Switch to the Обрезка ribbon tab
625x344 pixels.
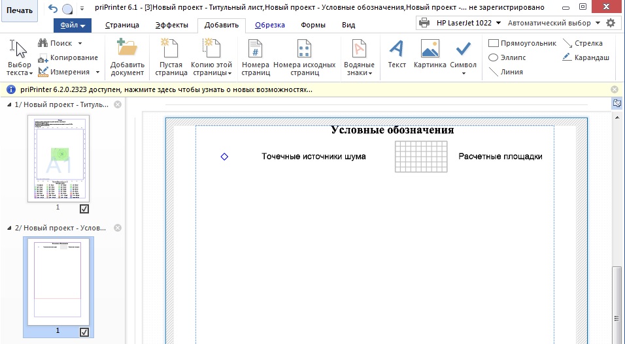pos(269,25)
